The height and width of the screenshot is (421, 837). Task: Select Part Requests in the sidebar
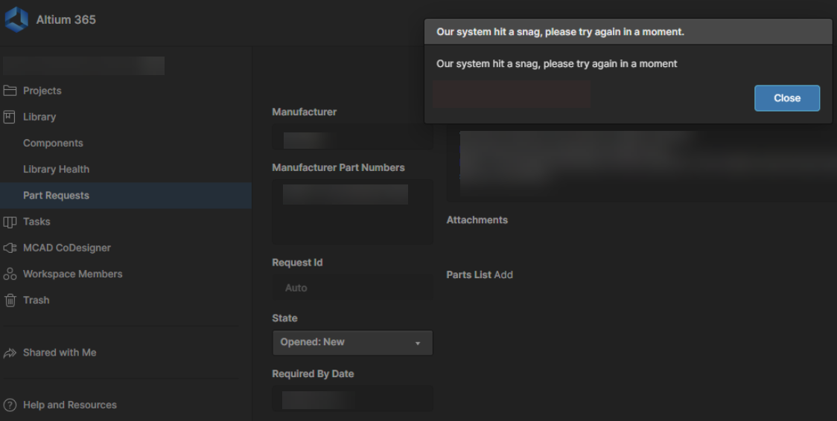(x=56, y=196)
